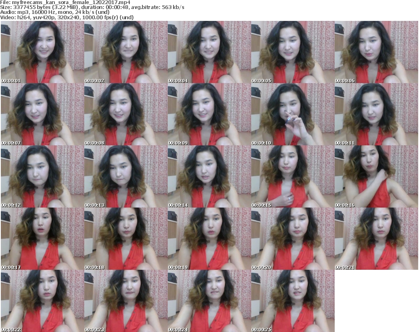Choose the frame marked 00:00:14
This screenshot has width=419, height=332.
[x=209, y=177]
